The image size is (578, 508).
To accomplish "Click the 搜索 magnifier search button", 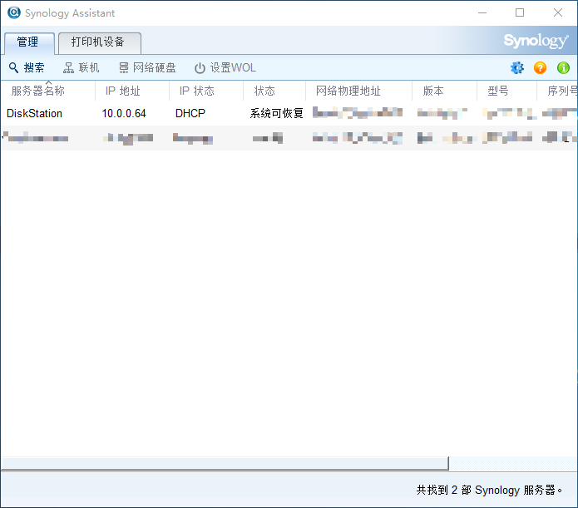I will (27, 68).
